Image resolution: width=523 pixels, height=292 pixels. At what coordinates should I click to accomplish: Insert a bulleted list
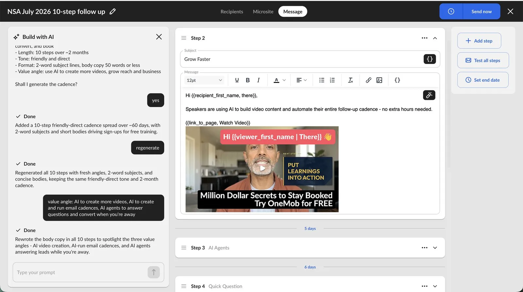click(322, 80)
